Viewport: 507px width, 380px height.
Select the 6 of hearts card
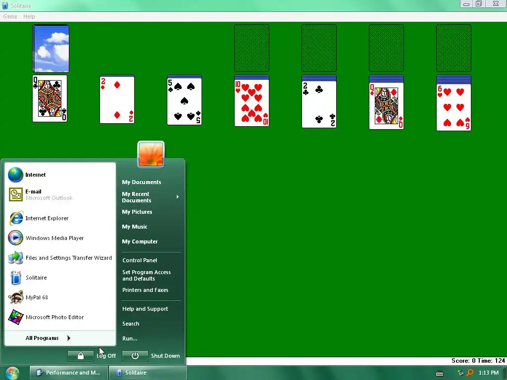454,107
